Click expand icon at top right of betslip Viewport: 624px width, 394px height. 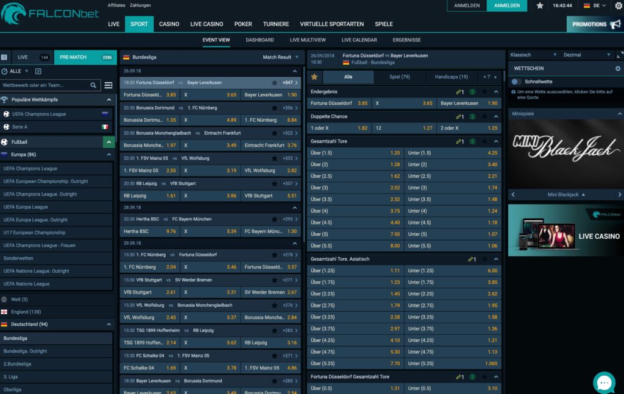(x=620, y=55)
